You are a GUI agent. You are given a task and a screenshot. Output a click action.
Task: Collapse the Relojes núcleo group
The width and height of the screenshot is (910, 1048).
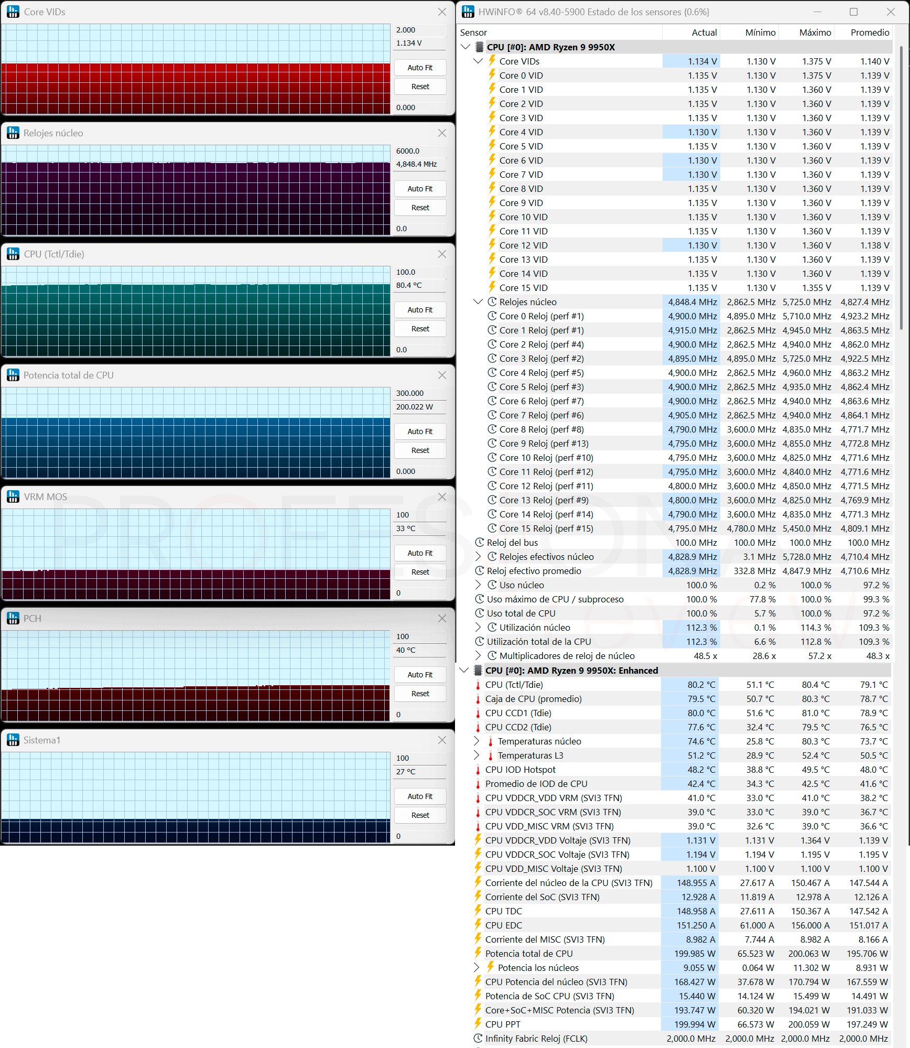tap(478, 301)
